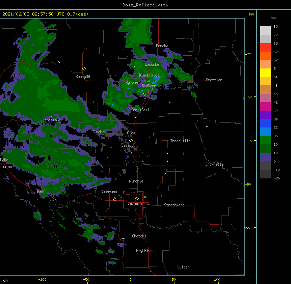Image resolution: width=291 pixels, height=284 pixels.
Task: Click the RedDeer city label
Action: pyautogui.click(x=149, y=86)
